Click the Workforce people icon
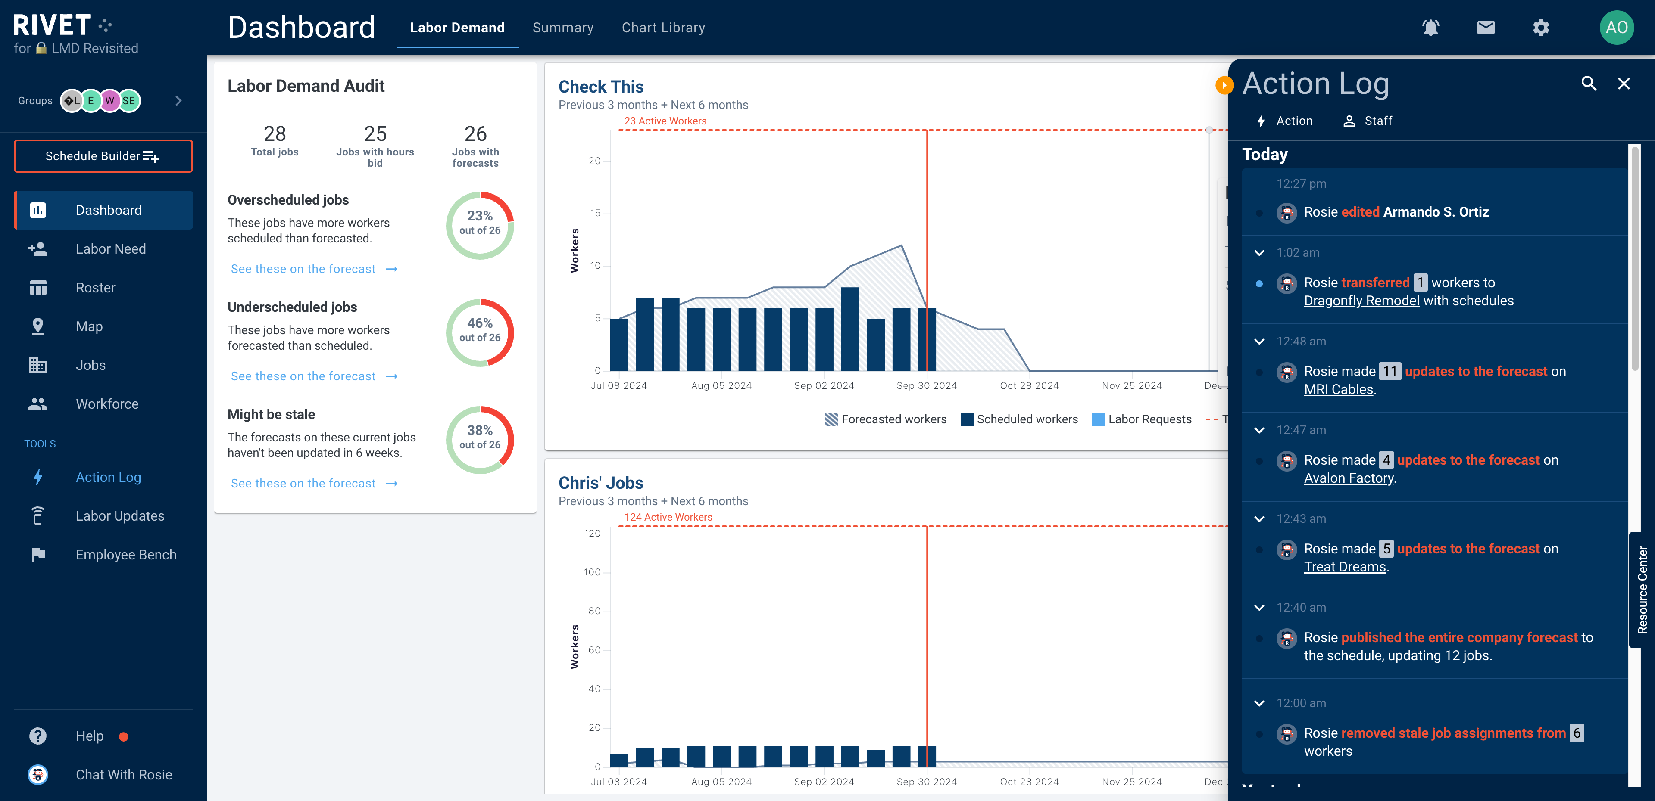Viewport: 1655px width, 801px height. (x=38, y=404)
